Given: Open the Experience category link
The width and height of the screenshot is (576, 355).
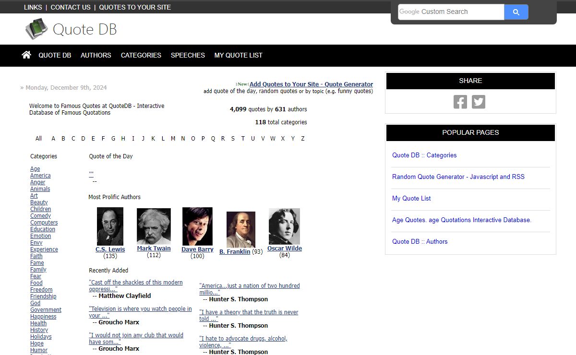Looking at the screenshot, I should (x=44, y=249).
